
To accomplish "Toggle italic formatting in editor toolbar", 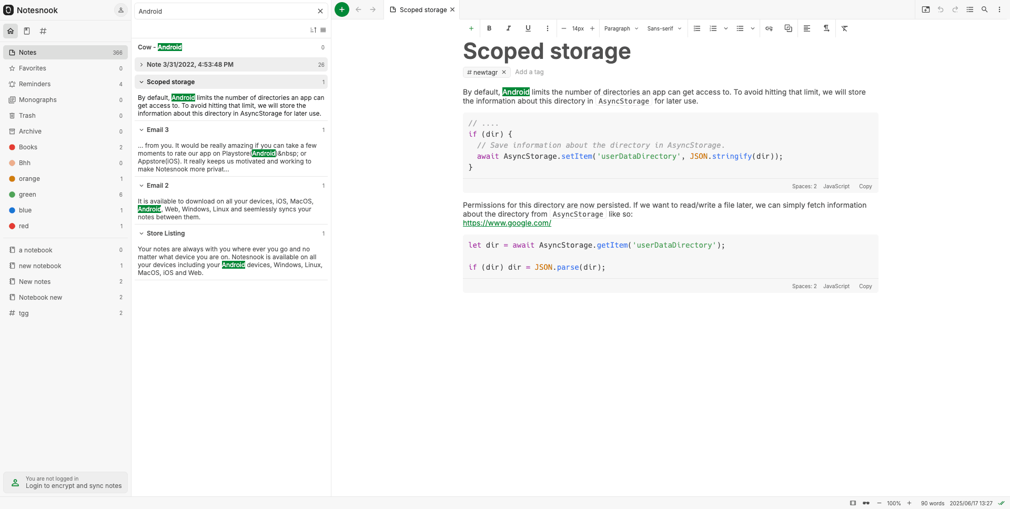I will point(509,28).
